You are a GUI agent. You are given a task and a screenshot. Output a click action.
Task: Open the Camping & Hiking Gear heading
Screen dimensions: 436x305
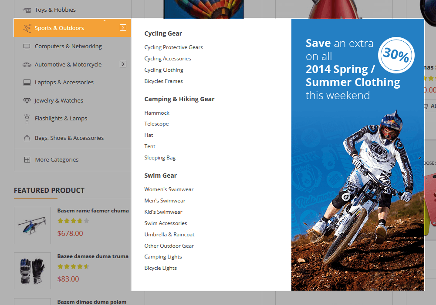[x=179, y=99]
